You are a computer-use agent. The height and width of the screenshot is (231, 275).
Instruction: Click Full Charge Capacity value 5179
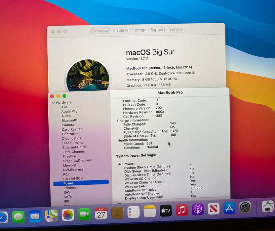174,131
